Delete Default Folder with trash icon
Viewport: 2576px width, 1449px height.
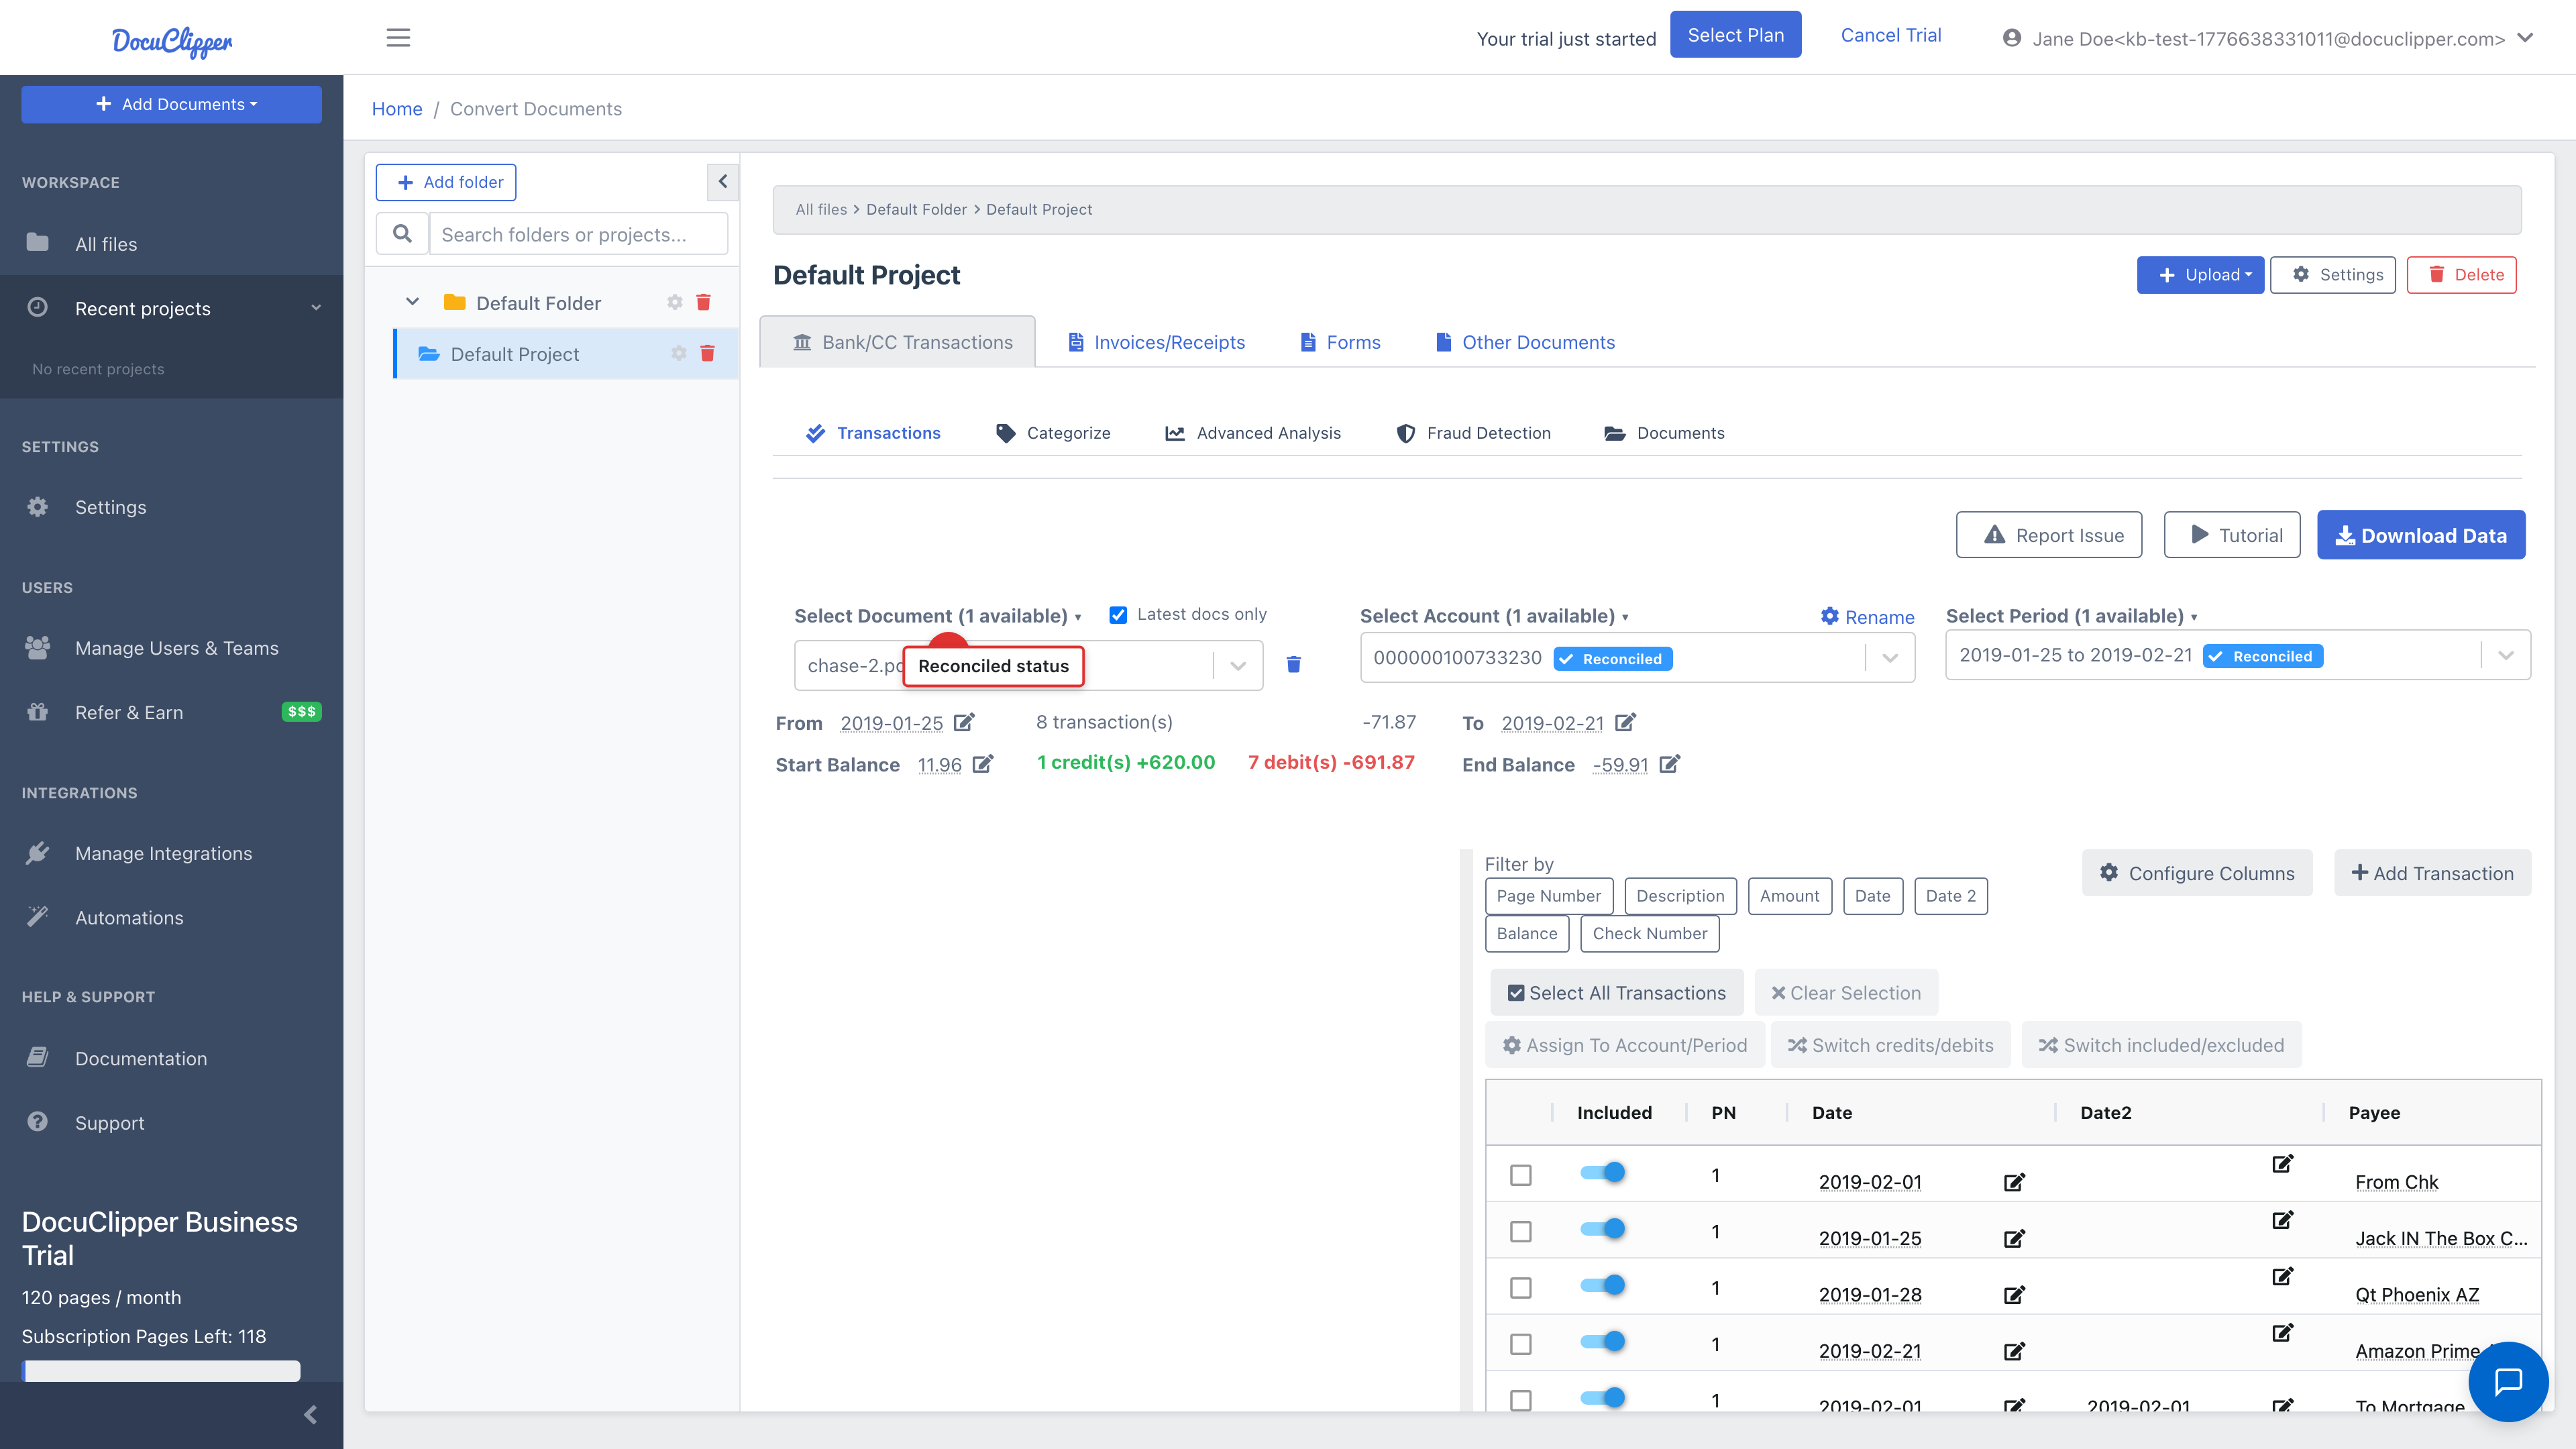point(703,302)
